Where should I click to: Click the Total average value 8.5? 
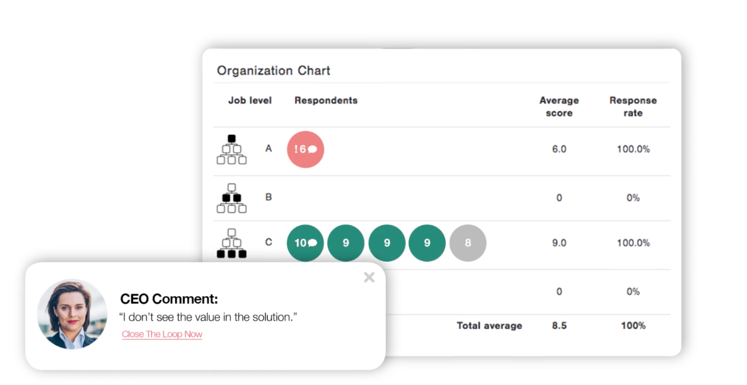pyautogui.click(x=559, y=326)
